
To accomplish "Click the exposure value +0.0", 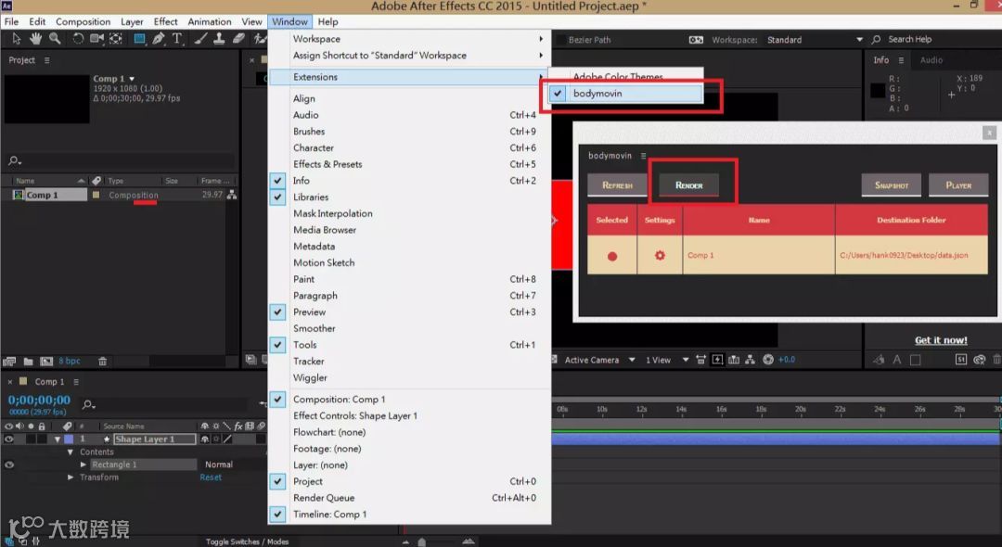I will [787, 360].
